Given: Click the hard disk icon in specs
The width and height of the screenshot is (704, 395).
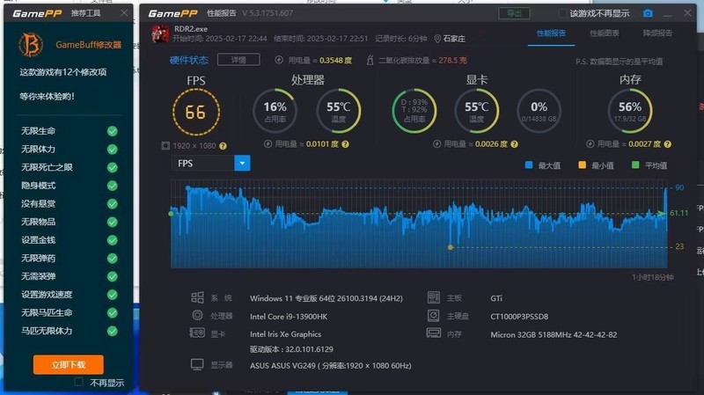Looking at the screenshot, I should tap(433, 316).
